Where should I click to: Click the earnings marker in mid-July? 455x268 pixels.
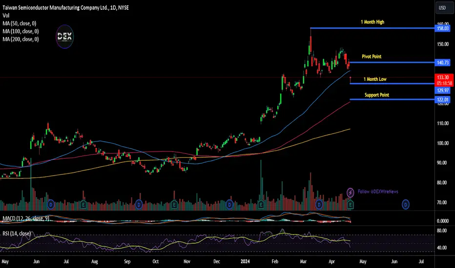click(83, 205)
